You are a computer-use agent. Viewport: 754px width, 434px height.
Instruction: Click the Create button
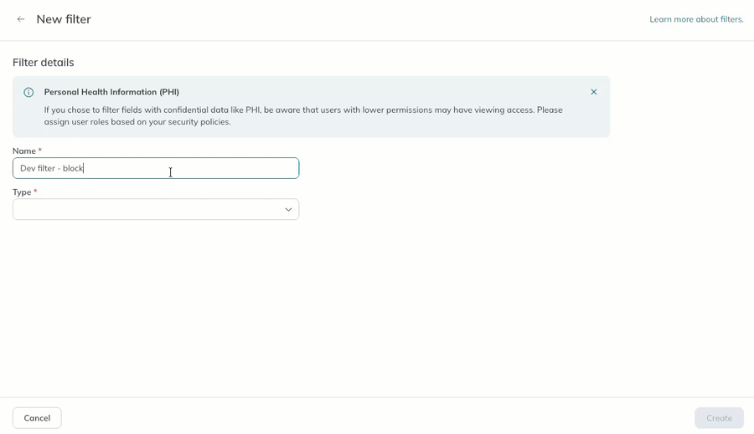(719, 418)
